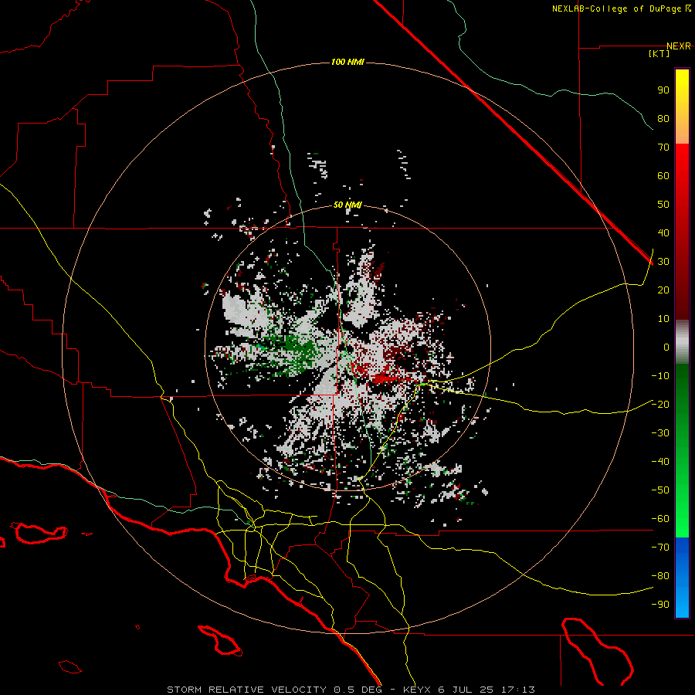Click the [KT] units label
The image size is (695, 695).
(x=659, y=53)
